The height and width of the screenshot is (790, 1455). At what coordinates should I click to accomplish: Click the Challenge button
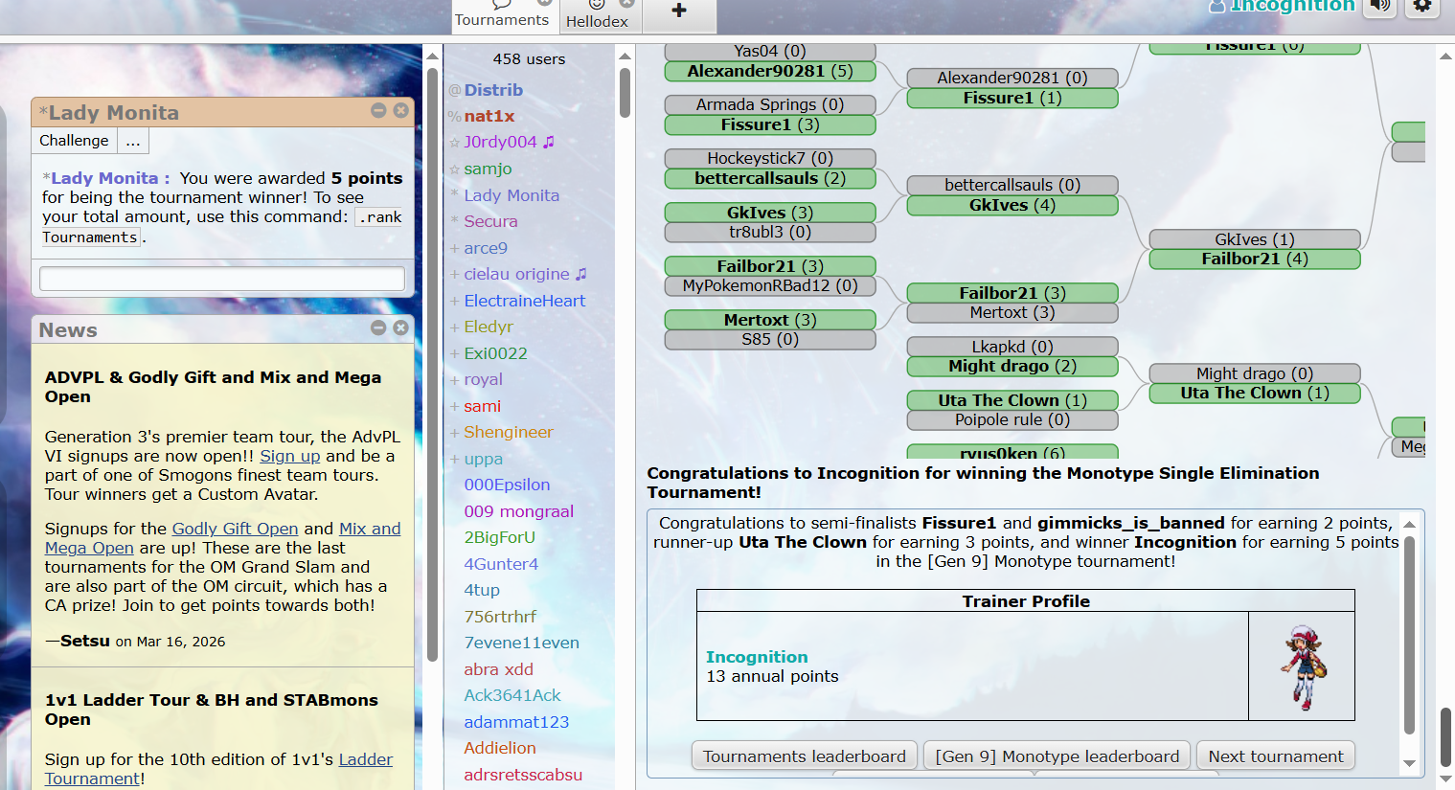pos(74,141)
